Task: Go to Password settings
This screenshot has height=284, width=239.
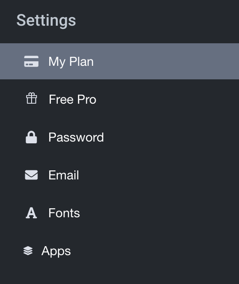Action: tap(119, 137)
